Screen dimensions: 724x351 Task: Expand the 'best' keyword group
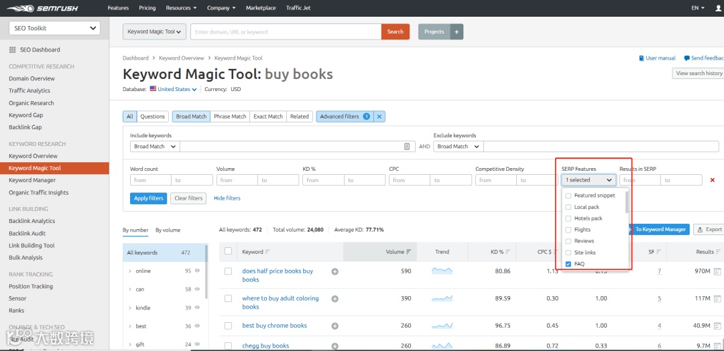tap(130, 327)
